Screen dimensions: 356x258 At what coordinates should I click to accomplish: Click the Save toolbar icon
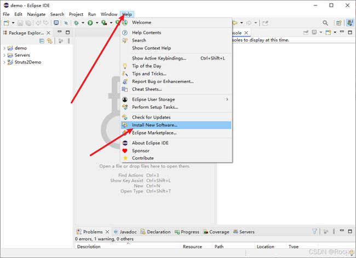click(20, 23)
